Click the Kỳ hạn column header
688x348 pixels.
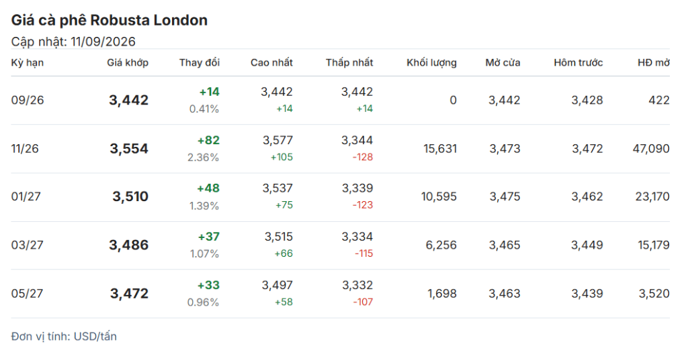[x=27, y=62]
